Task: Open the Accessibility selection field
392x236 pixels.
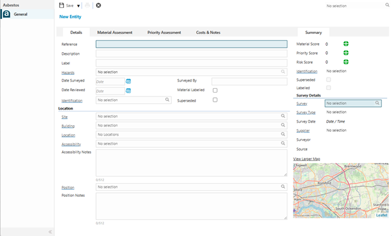Action: pos(191,143)
